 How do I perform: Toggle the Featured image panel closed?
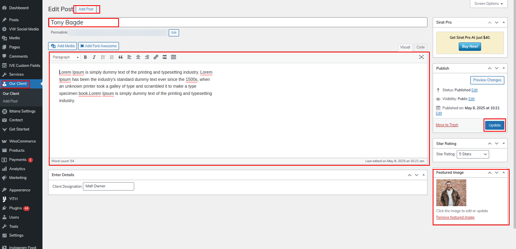coord(504,173)
